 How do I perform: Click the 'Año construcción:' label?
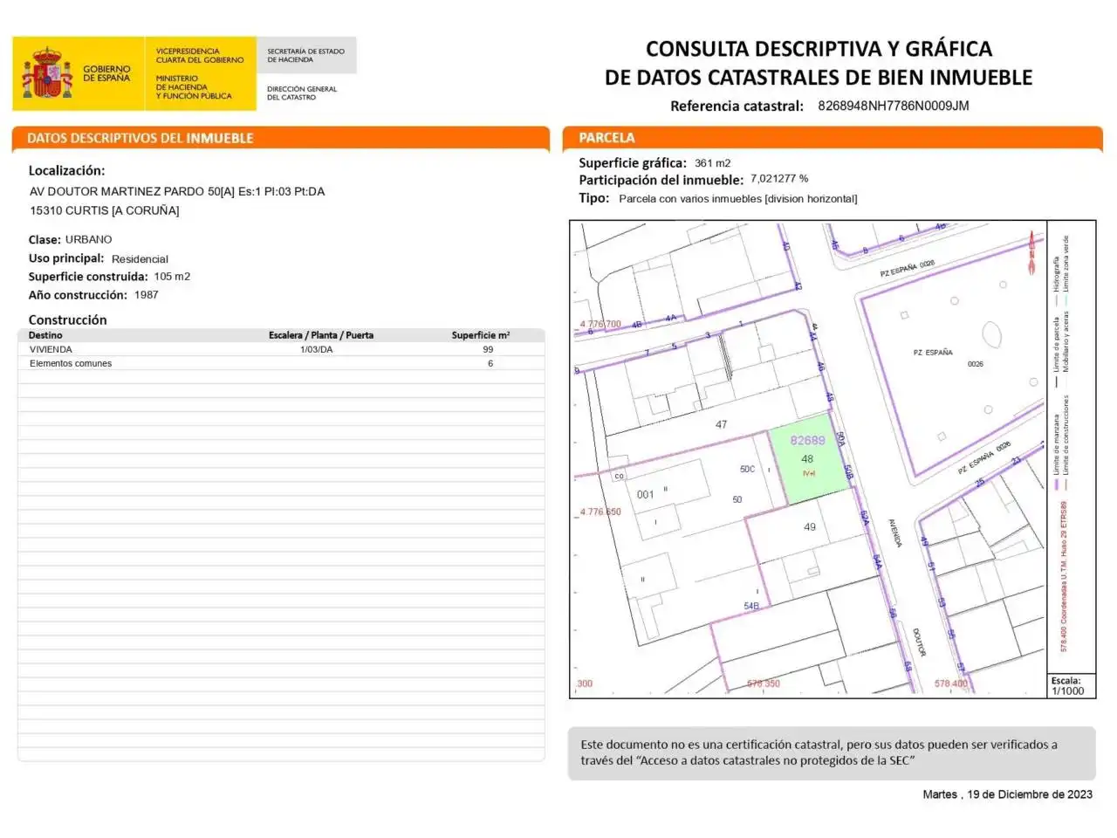coord(78,295)
